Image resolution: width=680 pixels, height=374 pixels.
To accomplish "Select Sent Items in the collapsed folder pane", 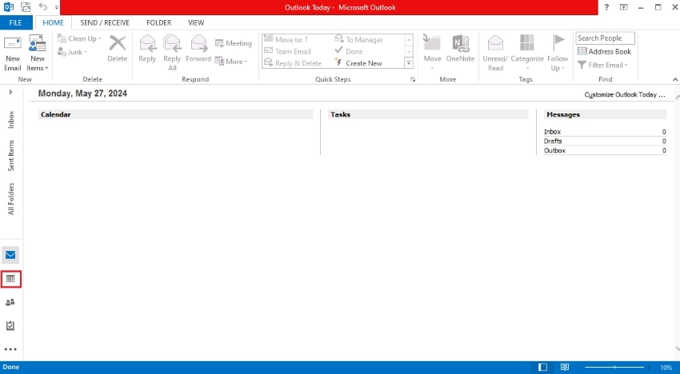I will 11,155.
